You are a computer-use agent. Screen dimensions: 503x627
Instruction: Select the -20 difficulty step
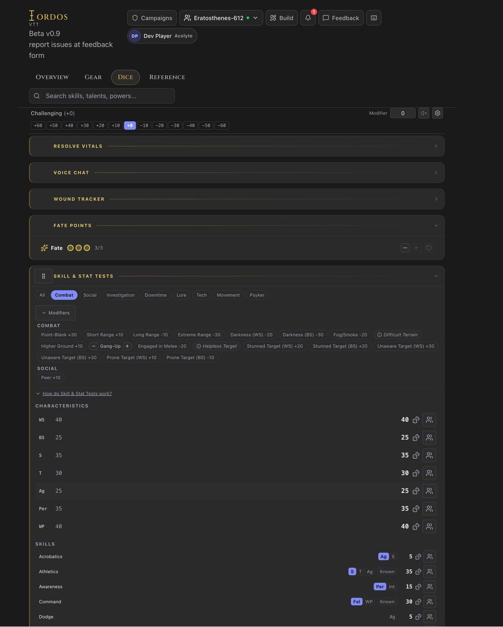click(x=159, y=126)
